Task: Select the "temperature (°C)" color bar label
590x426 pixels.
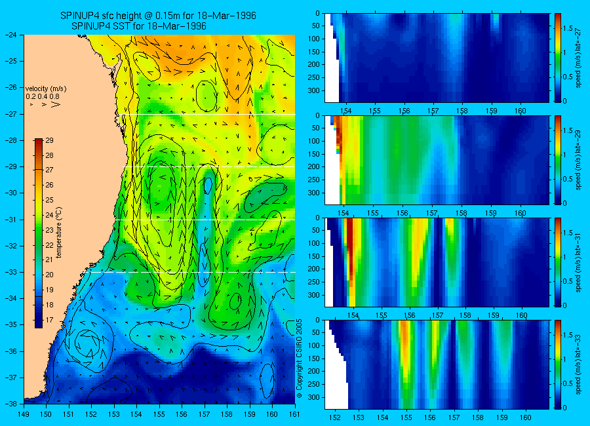Action: (x=59, y=233)
